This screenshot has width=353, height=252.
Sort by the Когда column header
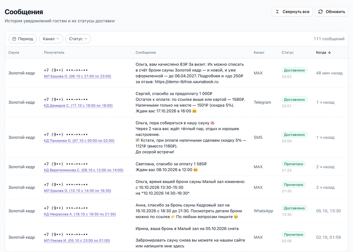pyautogui.click(x=323, y=52)
